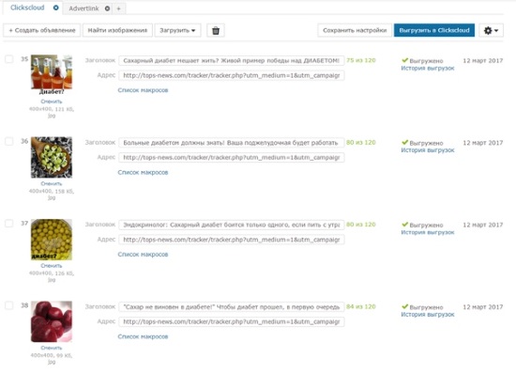Open Список макросов link under ad 37
This screenshot has width=516, height=374.
coord(143,255)
